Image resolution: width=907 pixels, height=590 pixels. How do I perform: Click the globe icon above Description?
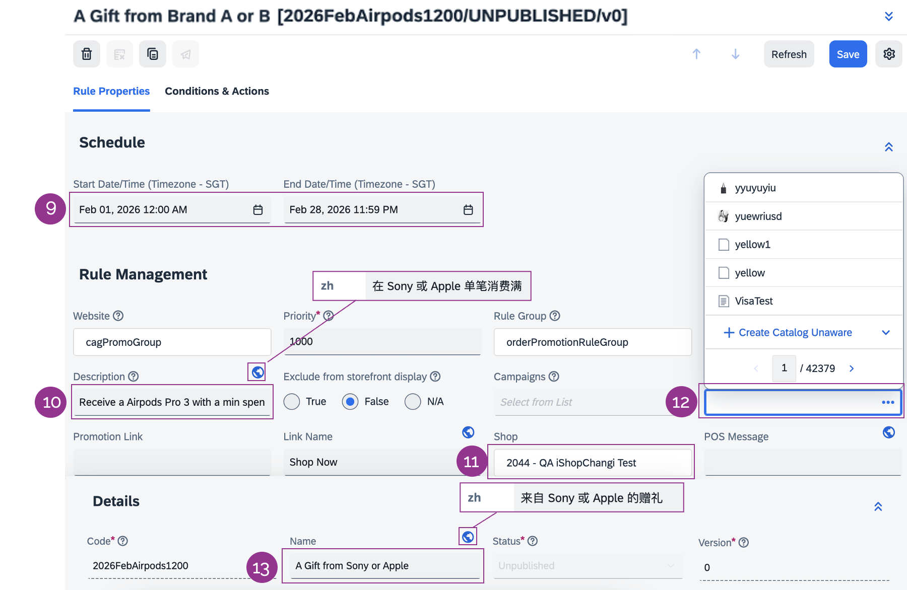(257, 372)
